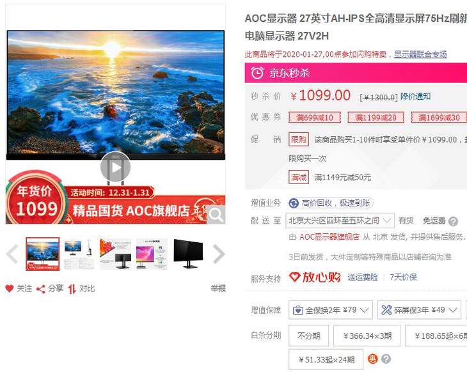Click the heart 关注 follow icon
Viewport: 467px width, 372px height.
10,288
